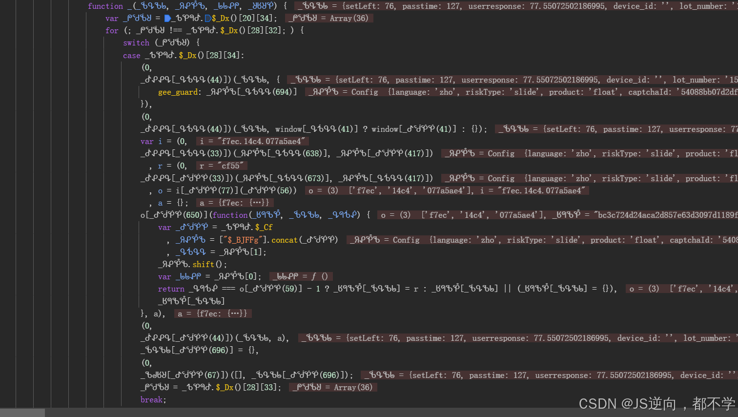This screenshot has width=738, height=417.
Task: Click the 'for' loop keyword
Action: (112, 30)
